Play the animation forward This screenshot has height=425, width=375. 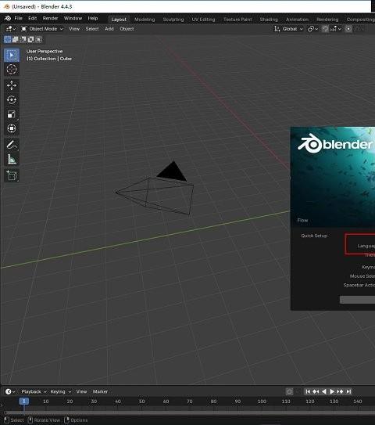[x=332, y=391]
